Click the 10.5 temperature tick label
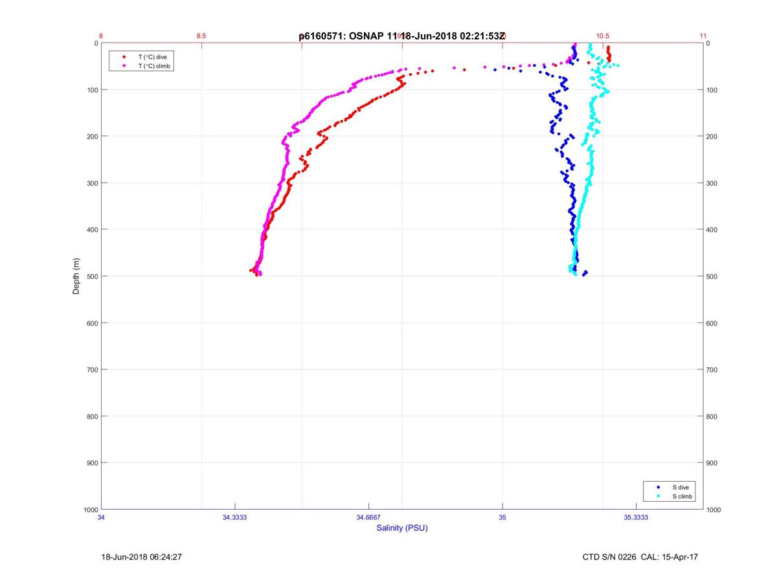This screenshot has height=573, width=777. [x=603, y=36]
